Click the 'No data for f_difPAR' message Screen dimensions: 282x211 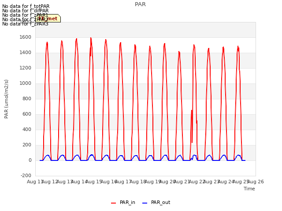(x=26, y=11)
